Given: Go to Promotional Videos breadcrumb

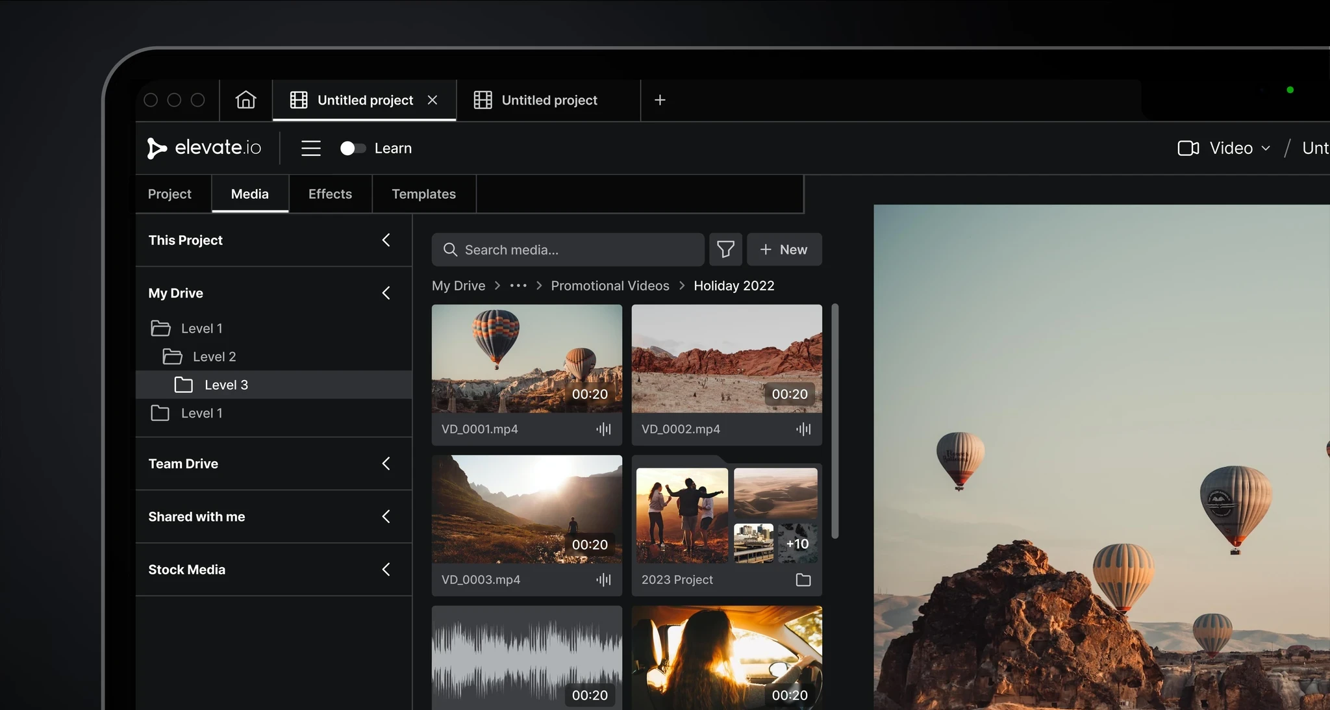Looking at the screenshot, I should click(610, 286).
